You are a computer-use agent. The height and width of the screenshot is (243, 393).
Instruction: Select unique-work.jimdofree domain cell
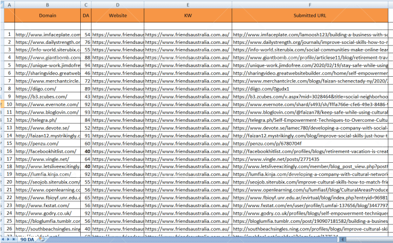[x=48, y=65]
